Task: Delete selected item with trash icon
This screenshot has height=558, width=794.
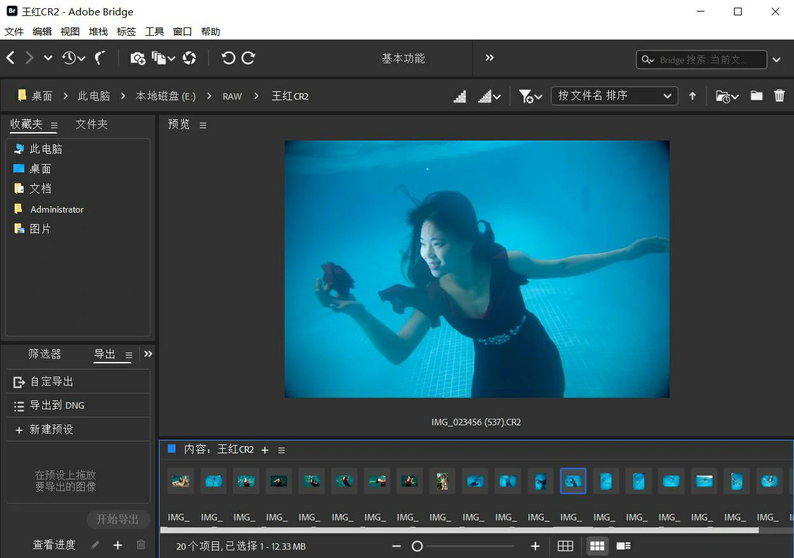Action: click(779, 96)
